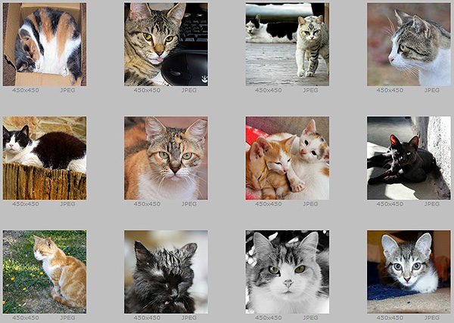Open the three cuddling kittens thumbnail
The image size is (454, 323).
coord(288,158)
